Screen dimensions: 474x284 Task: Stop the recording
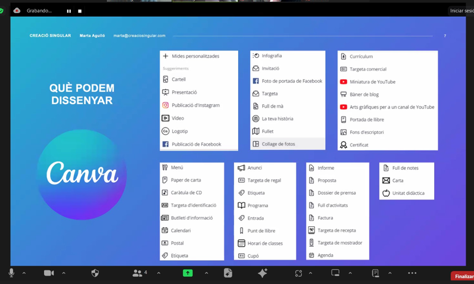pyautogui.click(x=80, y=11)
